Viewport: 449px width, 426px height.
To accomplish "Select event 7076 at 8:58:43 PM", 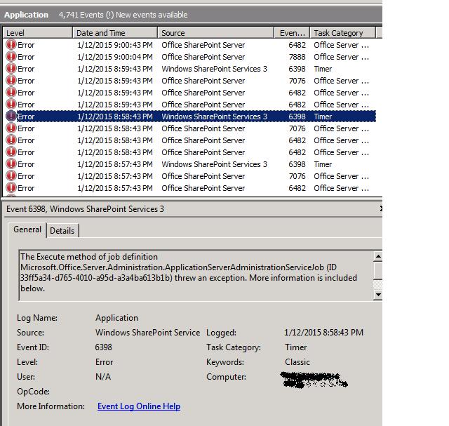I will tap(191, 128).
